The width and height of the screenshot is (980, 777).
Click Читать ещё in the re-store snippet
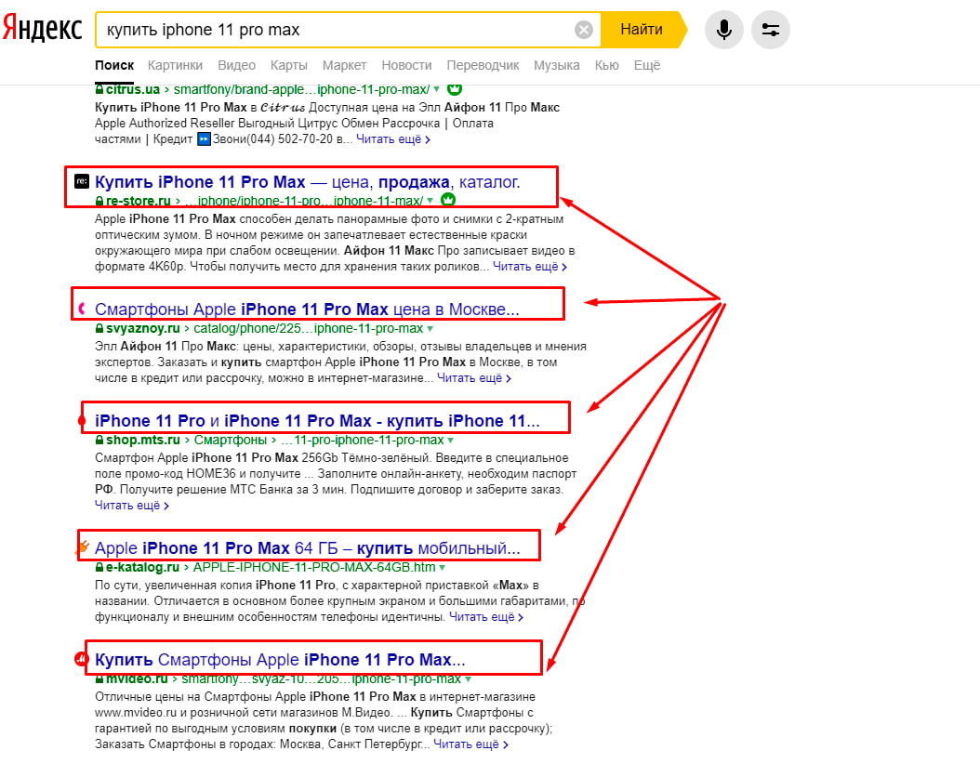click(530, 266)
